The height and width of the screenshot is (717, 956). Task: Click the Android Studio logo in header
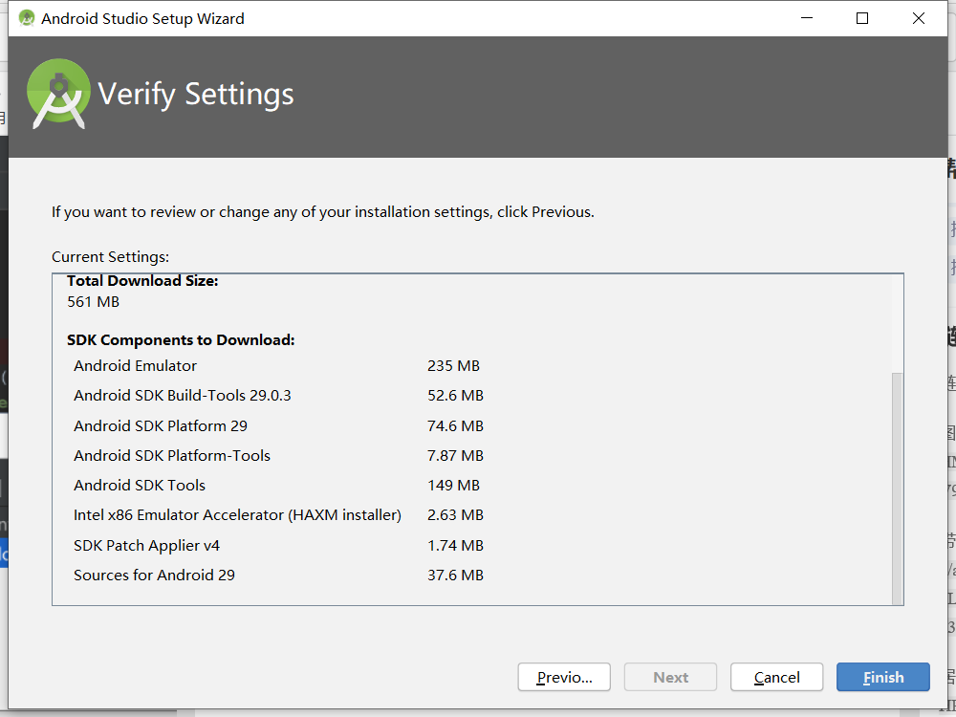coord(58,94)
